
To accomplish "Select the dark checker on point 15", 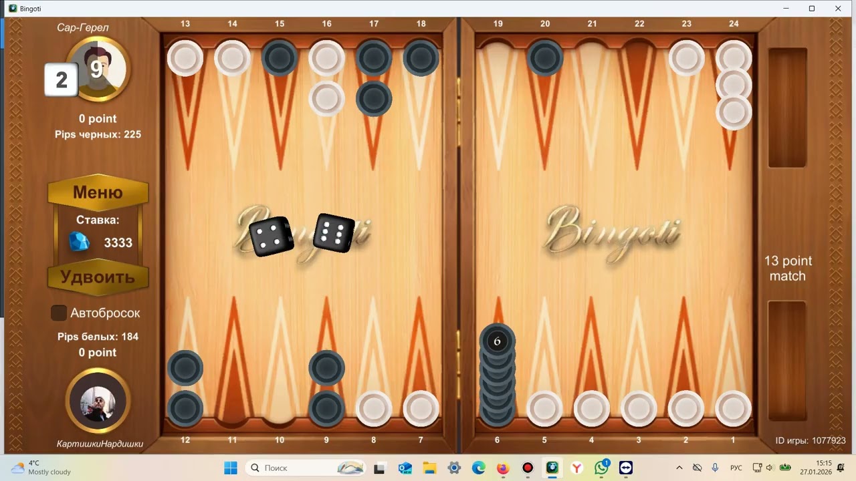I will click(x=280, y=58).
